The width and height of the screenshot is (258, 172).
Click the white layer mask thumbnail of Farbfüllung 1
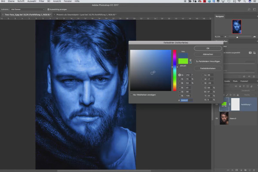(235, 104)
